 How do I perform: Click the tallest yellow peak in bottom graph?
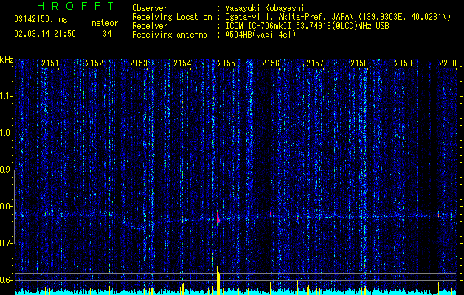click(218, 280)
